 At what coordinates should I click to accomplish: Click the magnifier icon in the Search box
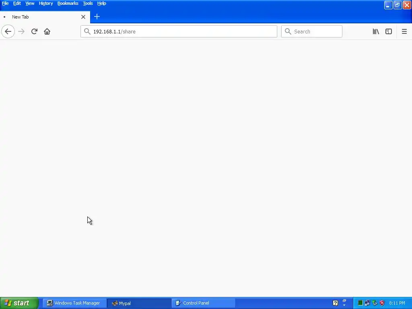point(288,31)
